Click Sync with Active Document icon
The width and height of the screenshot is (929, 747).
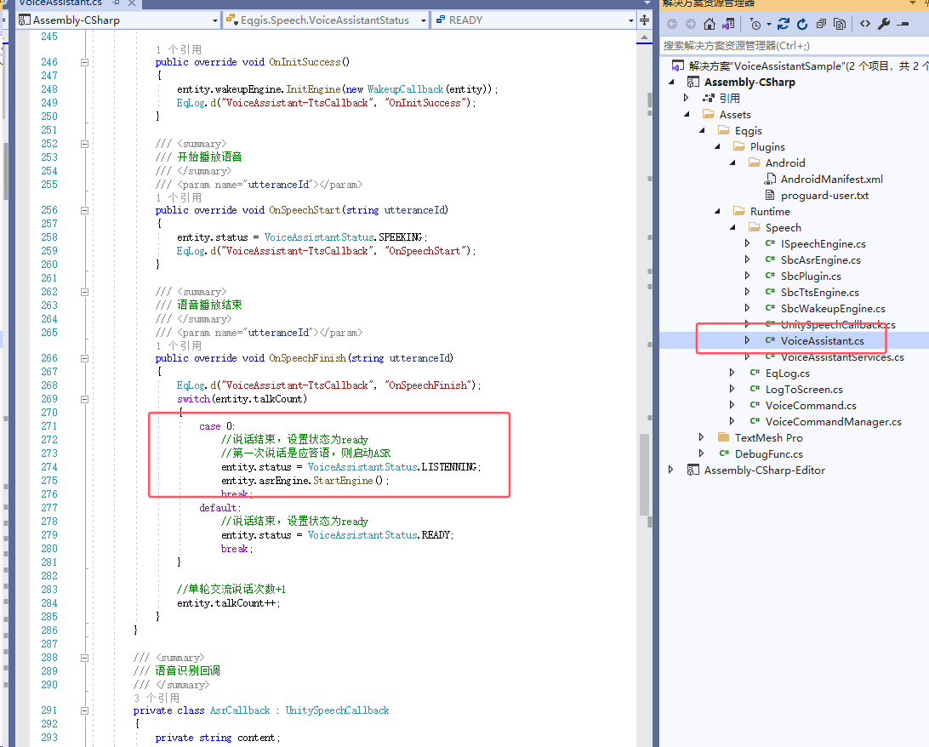(783, 24)
